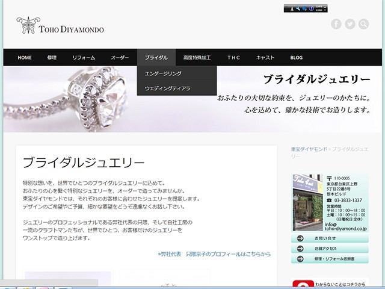This screenshot has width=385, height=289.
Task: Click the blue globe icon in IME bar
Action: click(x=305, y=8)
